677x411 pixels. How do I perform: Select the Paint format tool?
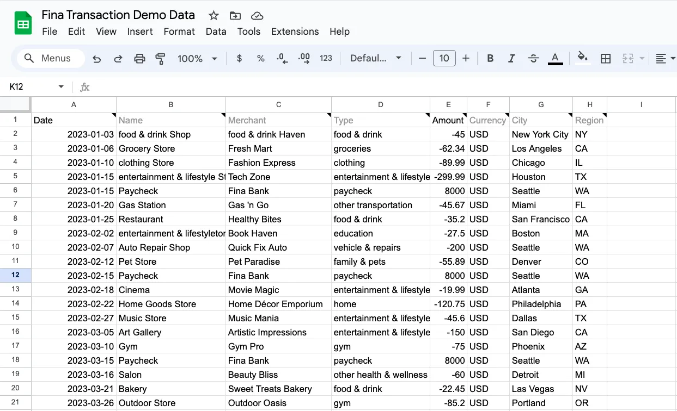click(160, 58)
